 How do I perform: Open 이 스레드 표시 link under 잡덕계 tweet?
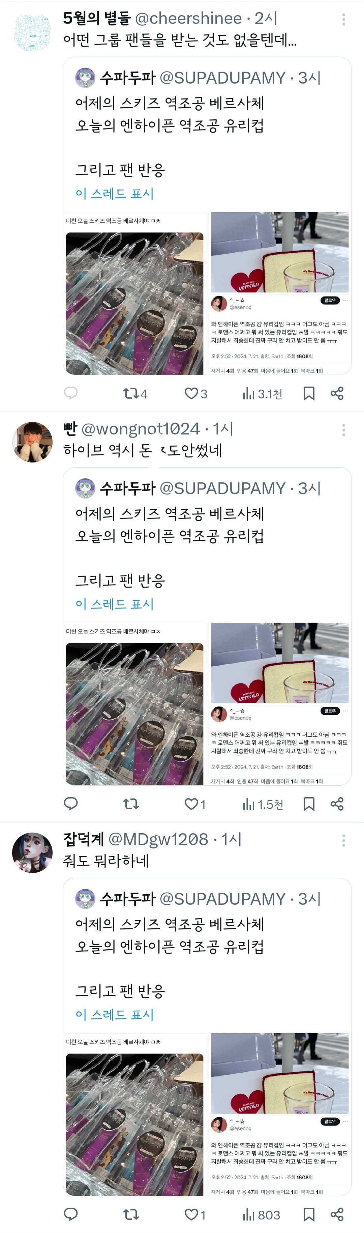[114, 1014]
